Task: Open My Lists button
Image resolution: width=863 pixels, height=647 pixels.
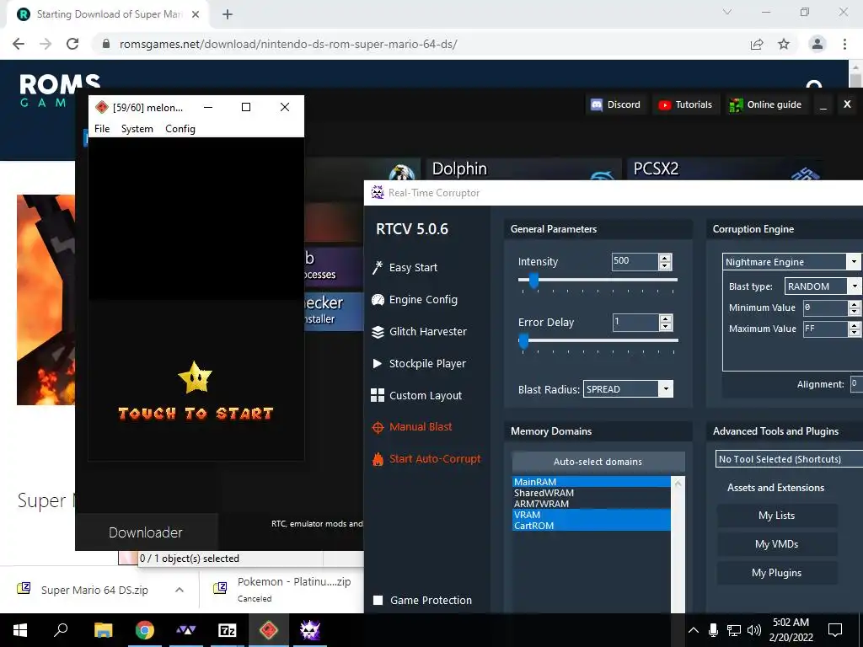Action: (776, 516)
